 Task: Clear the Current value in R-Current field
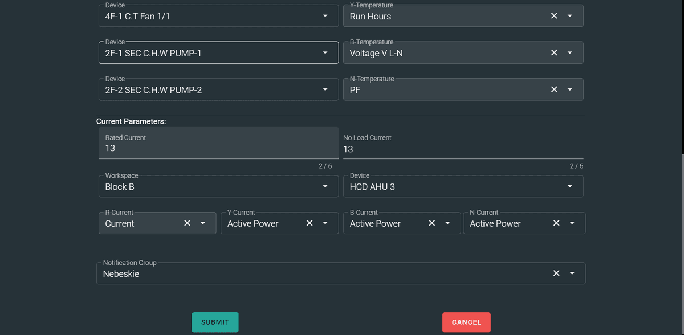[187, 223]
